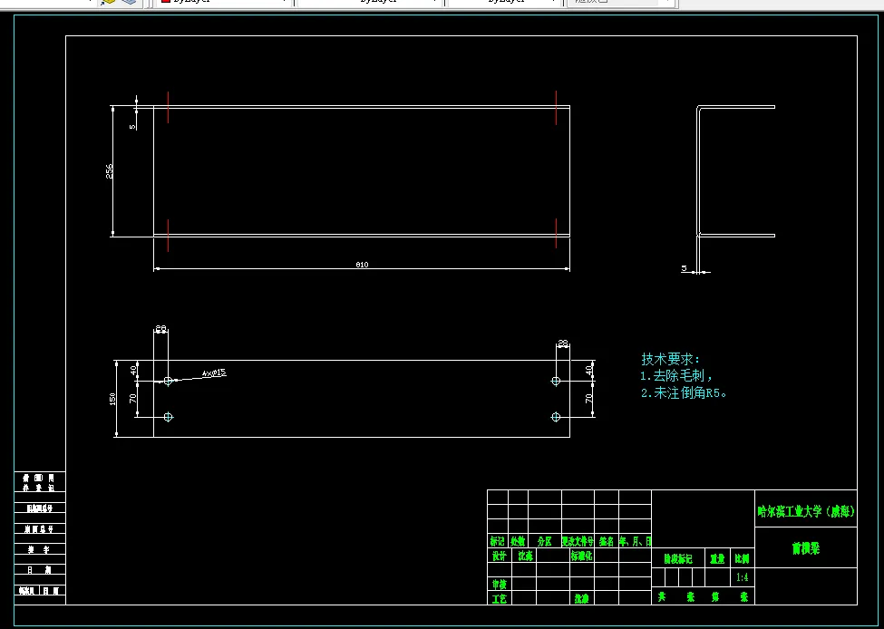Click the 重量 label in title block
Screen dimensions: 884x629
point(717,559)
